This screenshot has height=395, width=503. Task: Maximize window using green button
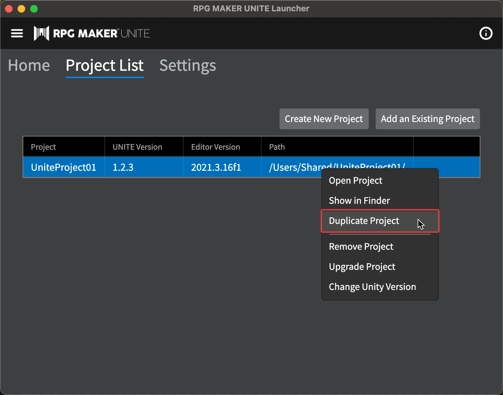point(34,9)
